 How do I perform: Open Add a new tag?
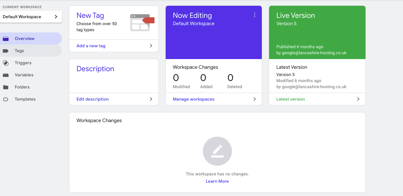click(x=91, y=45)
